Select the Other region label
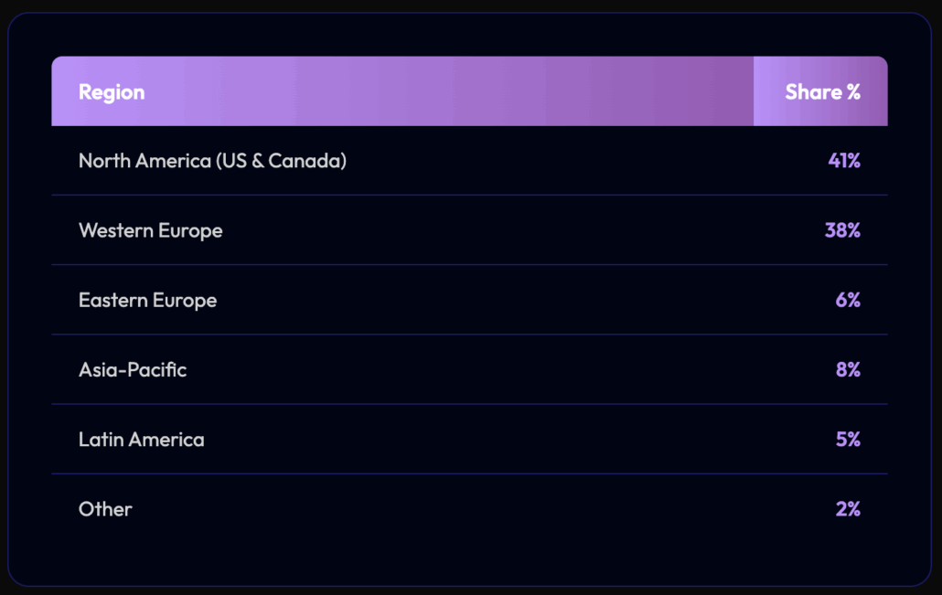Screen dimensions: 942x595 click(105, 509)
